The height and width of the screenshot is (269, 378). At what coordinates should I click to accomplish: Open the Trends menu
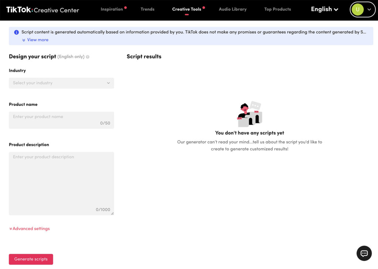click(x=147, y=9)
